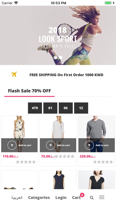Tap the search magnifier icon
The height and width of the screenshot is (206, 116).
click(92, 197)
